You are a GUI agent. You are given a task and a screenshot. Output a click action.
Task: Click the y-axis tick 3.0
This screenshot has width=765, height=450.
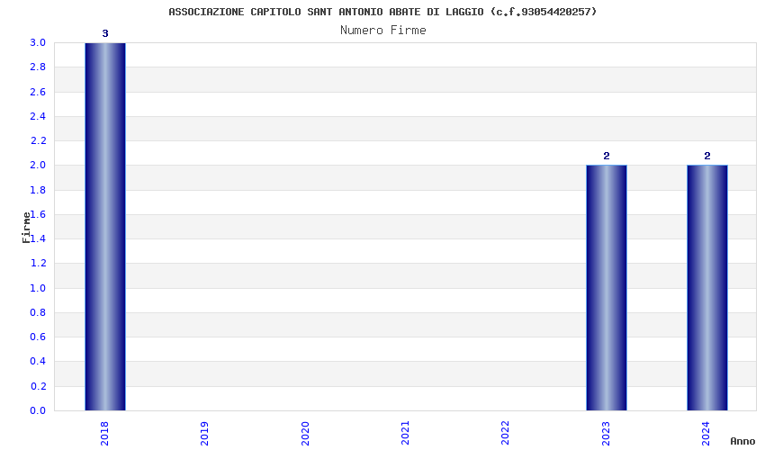coord(38,42)
